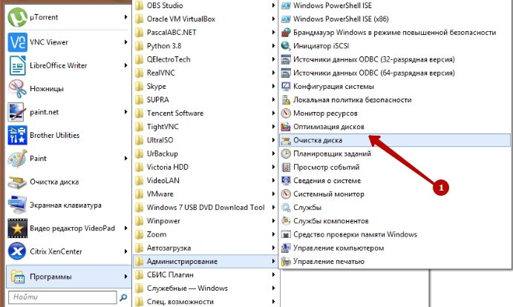
Task: Click the Средство проверки памяти Windows icon
Action: click(x=286, y=234)
